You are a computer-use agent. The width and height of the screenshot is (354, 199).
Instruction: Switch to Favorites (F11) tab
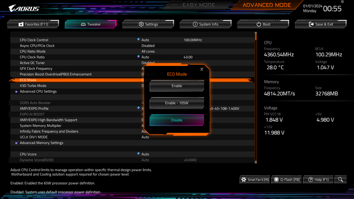point(33,24)
